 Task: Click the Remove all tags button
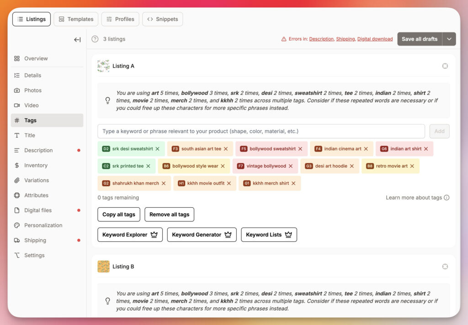[x=169, y=215]
